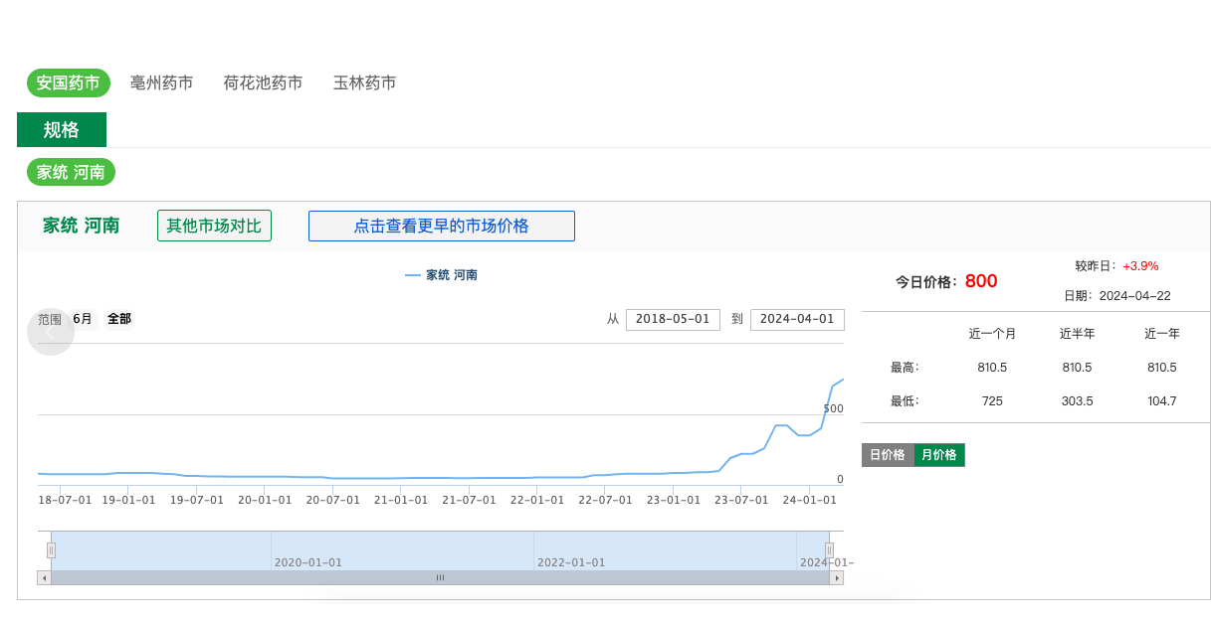
Task: Click lowest one-month value 725
Action: pyautogui.click(x=992, y=401)
